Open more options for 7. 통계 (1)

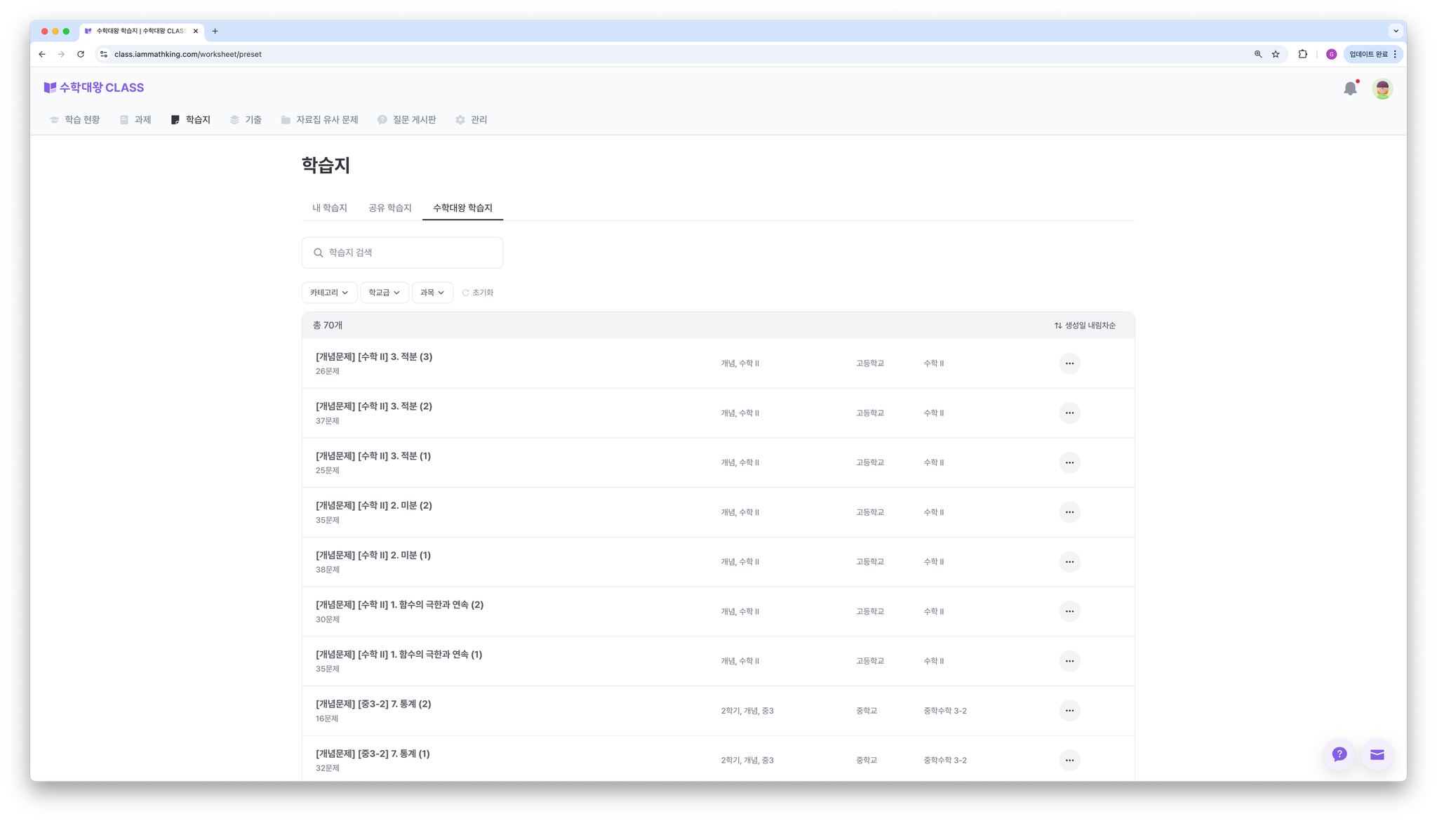[1069, 761]
